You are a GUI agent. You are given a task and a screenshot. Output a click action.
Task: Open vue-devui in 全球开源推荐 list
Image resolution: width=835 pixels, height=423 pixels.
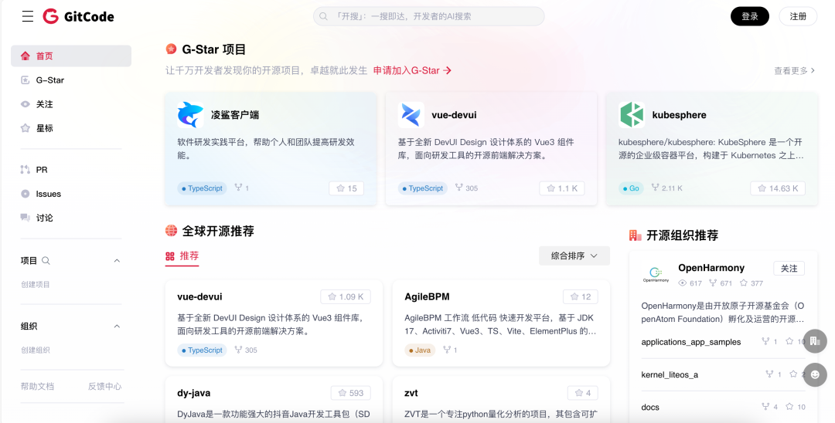[x=199, y=296]
